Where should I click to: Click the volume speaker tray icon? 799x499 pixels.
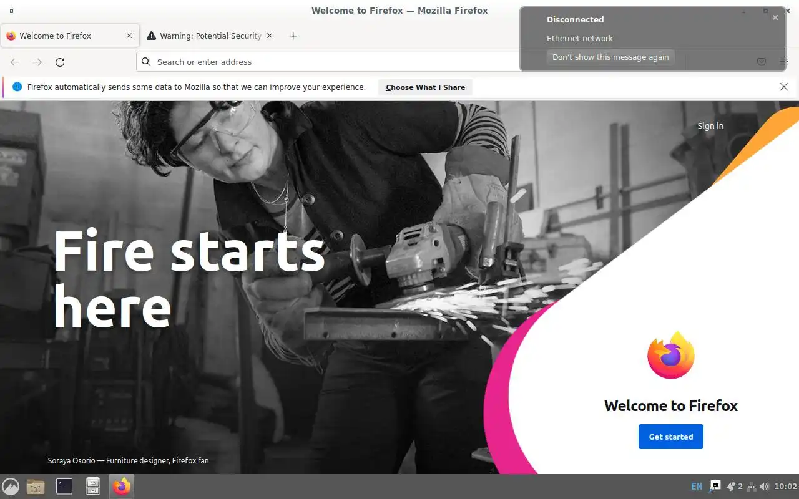point(764,487)
